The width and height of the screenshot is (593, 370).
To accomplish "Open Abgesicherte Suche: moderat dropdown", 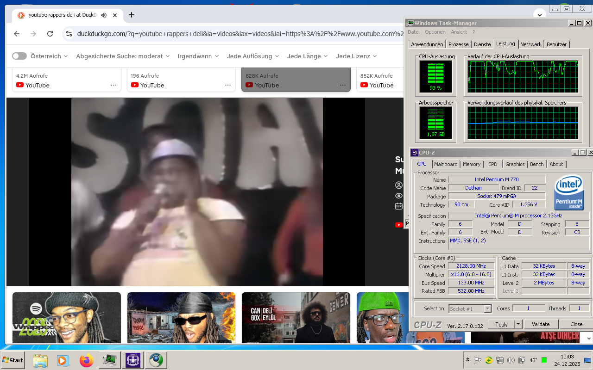I will 123,56.
